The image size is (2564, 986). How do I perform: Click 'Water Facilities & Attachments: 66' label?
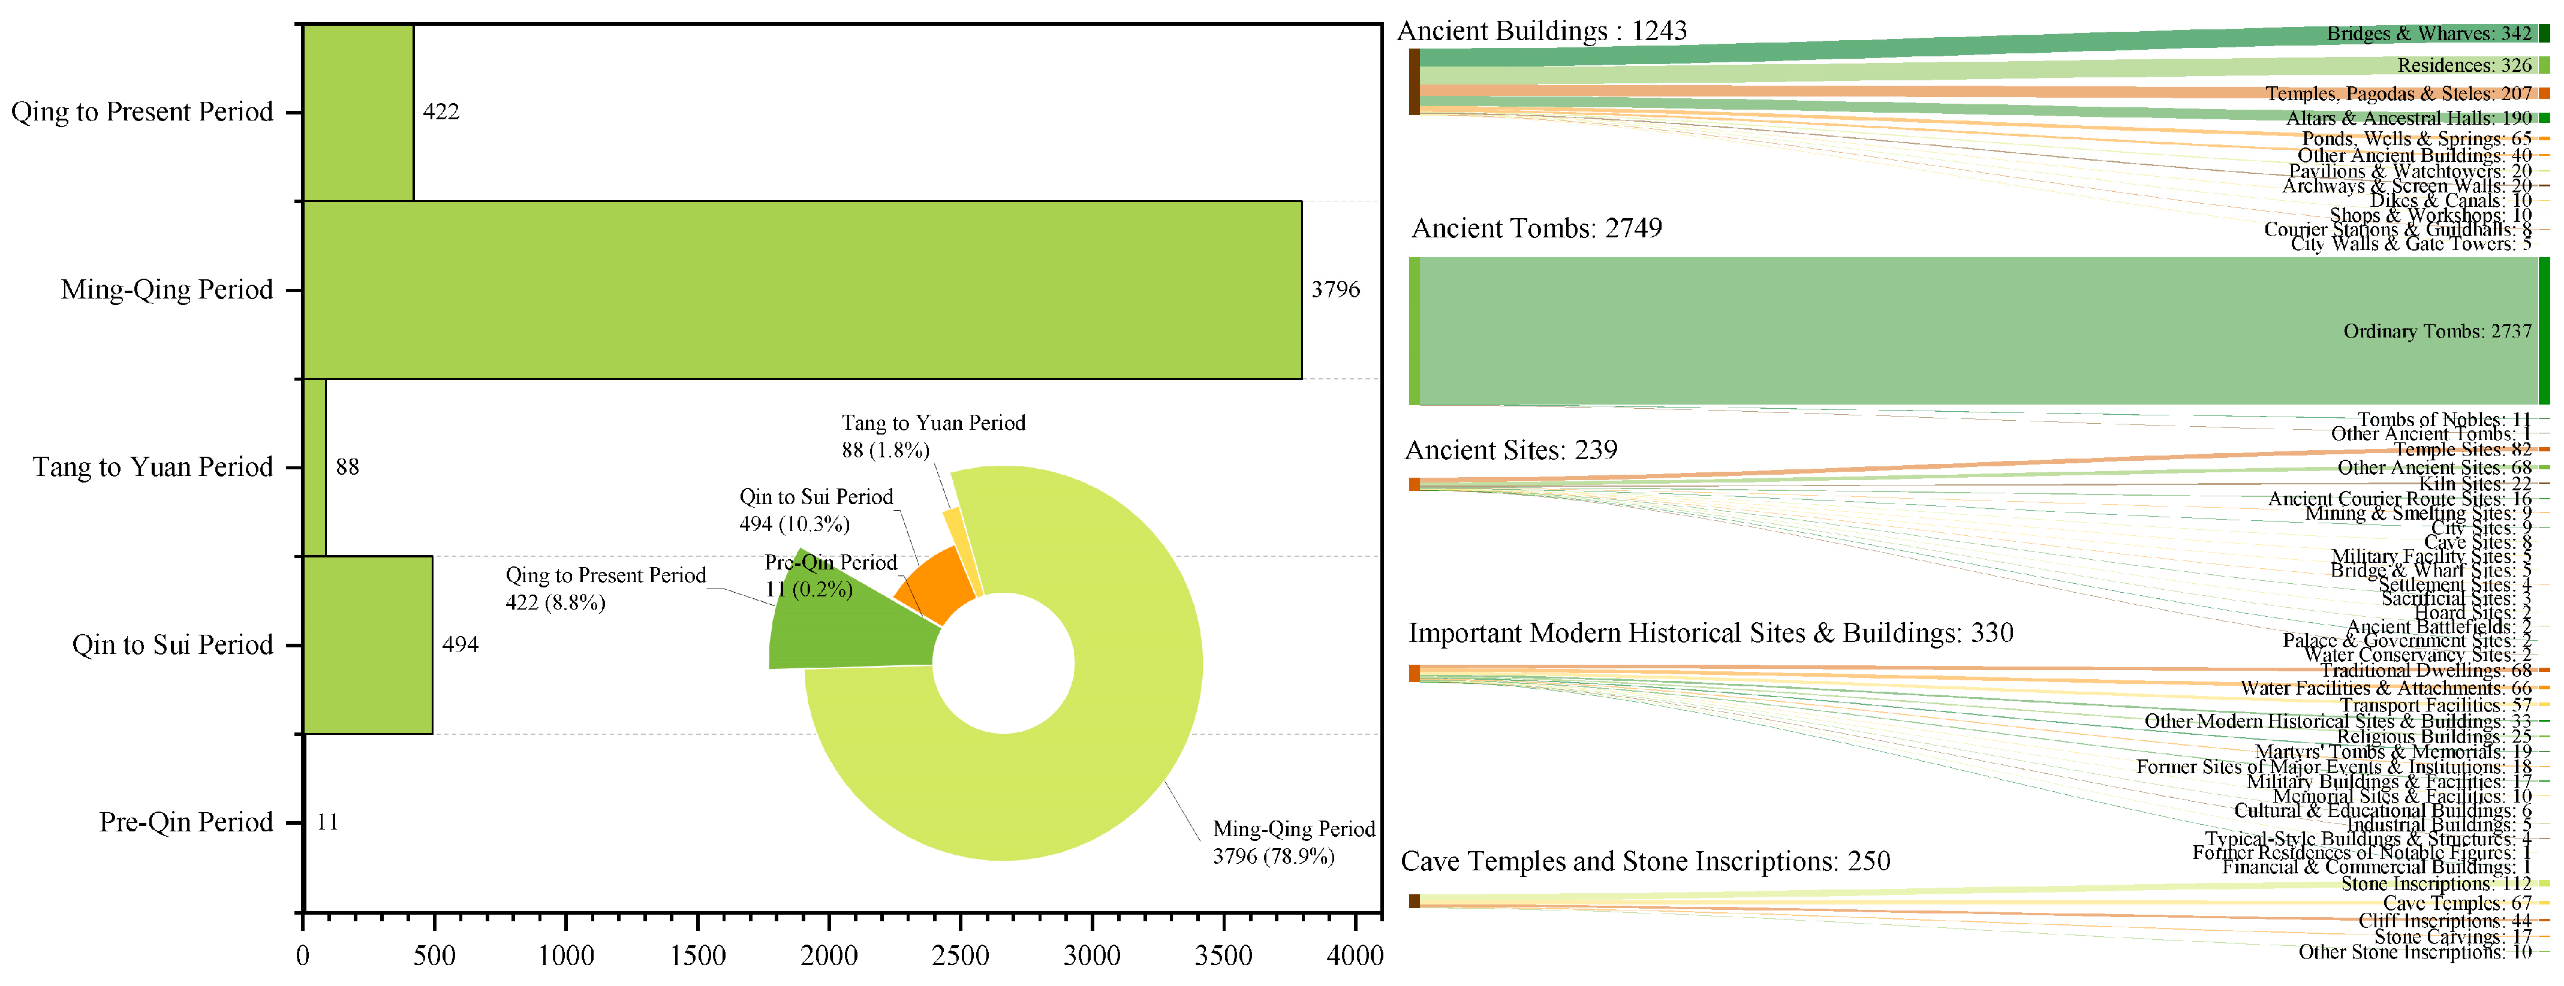[x=2386, y=689]
